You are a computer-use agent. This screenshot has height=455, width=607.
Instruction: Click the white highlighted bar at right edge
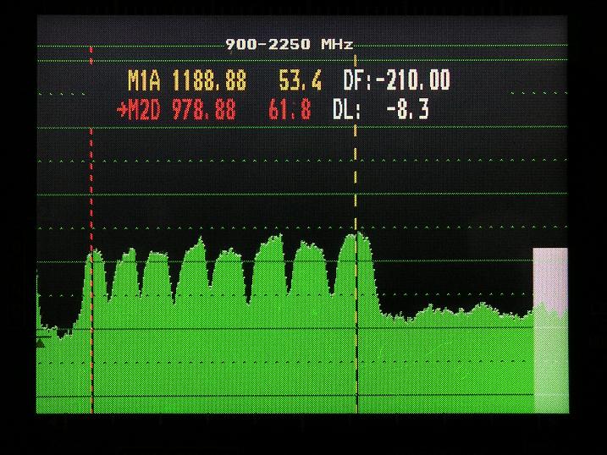click(x=549, y=330)
